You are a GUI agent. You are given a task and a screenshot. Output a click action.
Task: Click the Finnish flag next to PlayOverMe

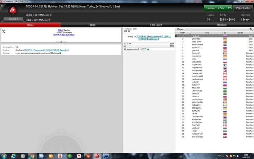[x=225, y=65]
